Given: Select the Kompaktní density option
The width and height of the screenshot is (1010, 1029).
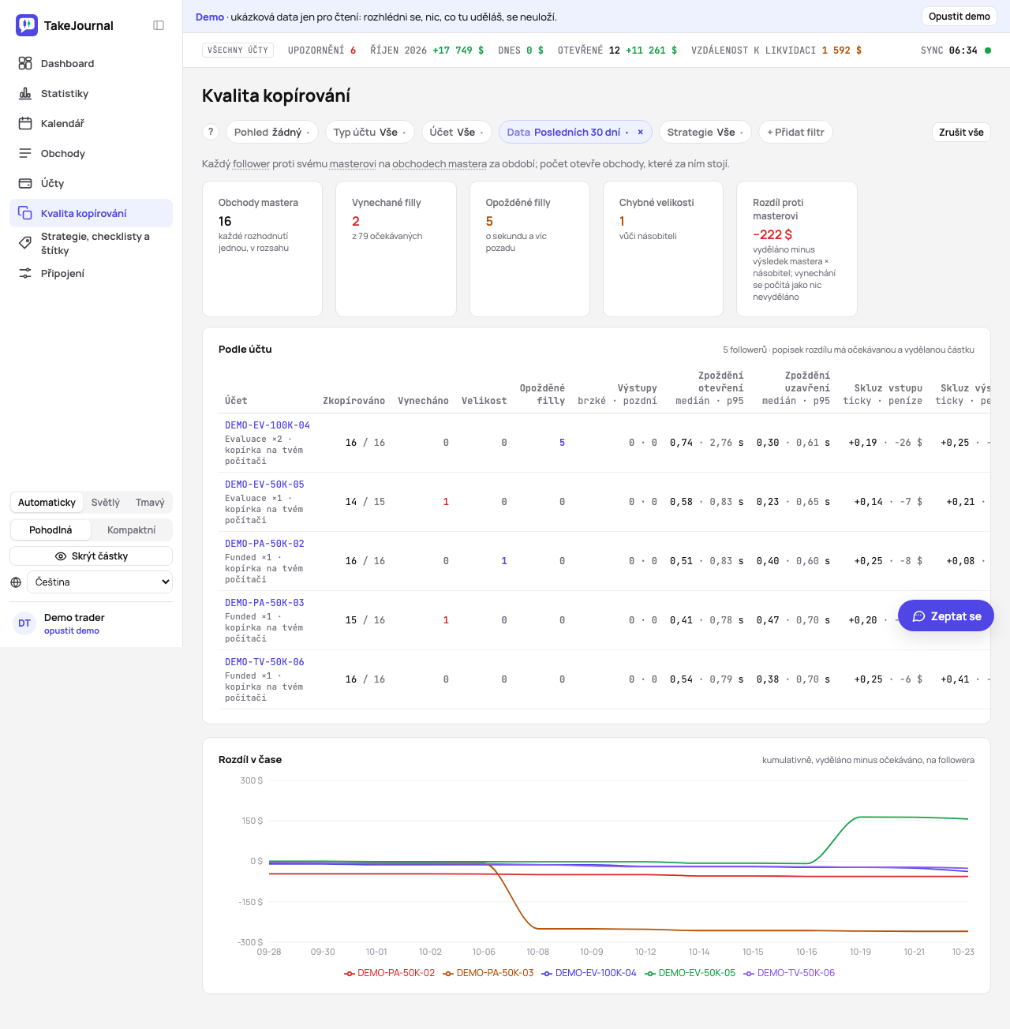Looking at the screenshot, I should [131, 530].
